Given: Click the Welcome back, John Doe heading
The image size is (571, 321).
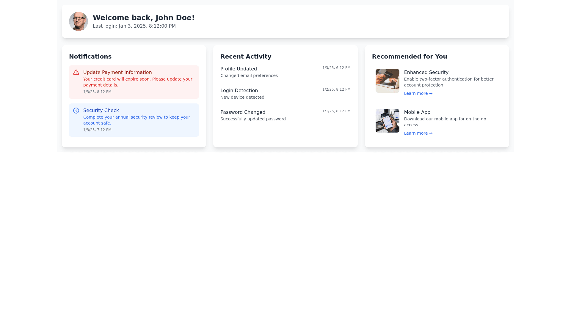Looking at the screenshot, I should pos(144,18).
